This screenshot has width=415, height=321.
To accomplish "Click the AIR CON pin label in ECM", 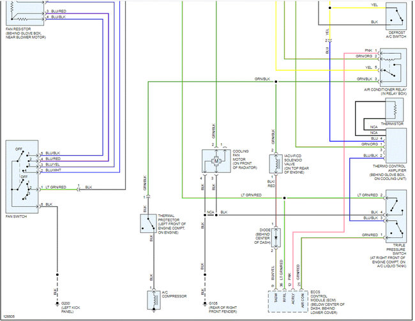I will point(303,301).
